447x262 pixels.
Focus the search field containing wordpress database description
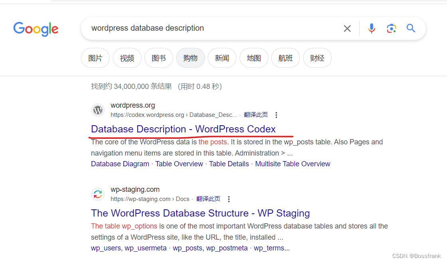pos(211,28)
